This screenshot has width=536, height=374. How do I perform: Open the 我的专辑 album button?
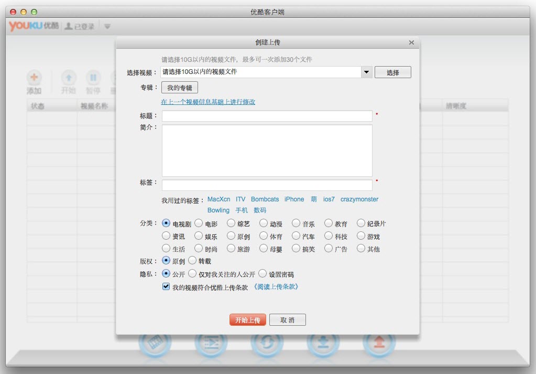180,88
